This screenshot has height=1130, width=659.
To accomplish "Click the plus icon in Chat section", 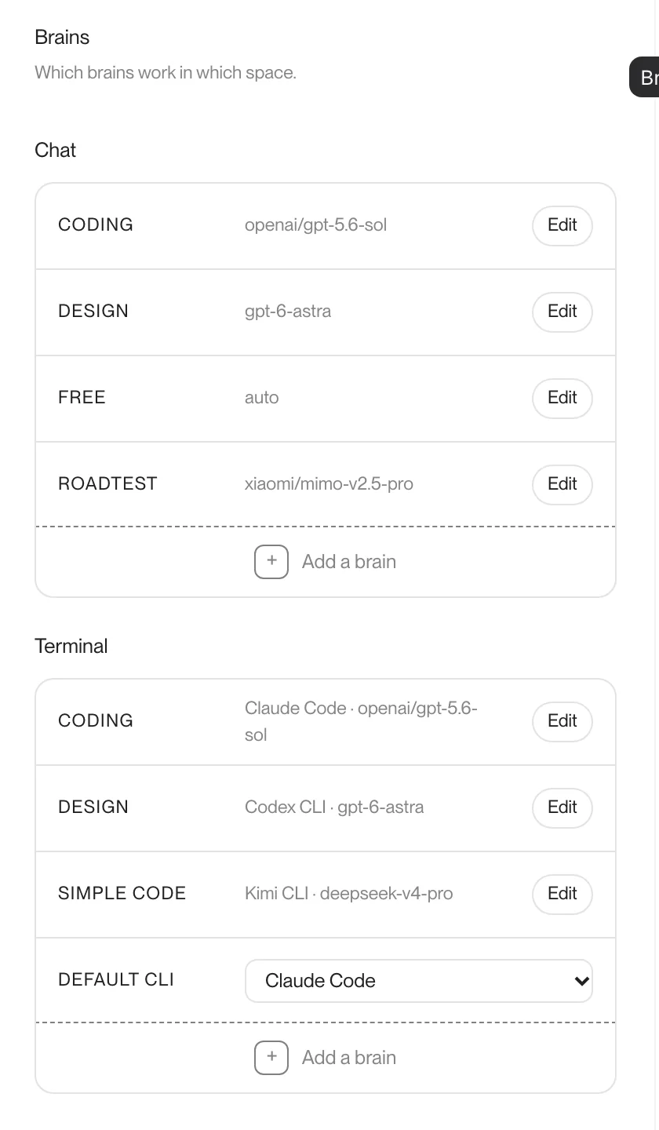I will 271,562.
